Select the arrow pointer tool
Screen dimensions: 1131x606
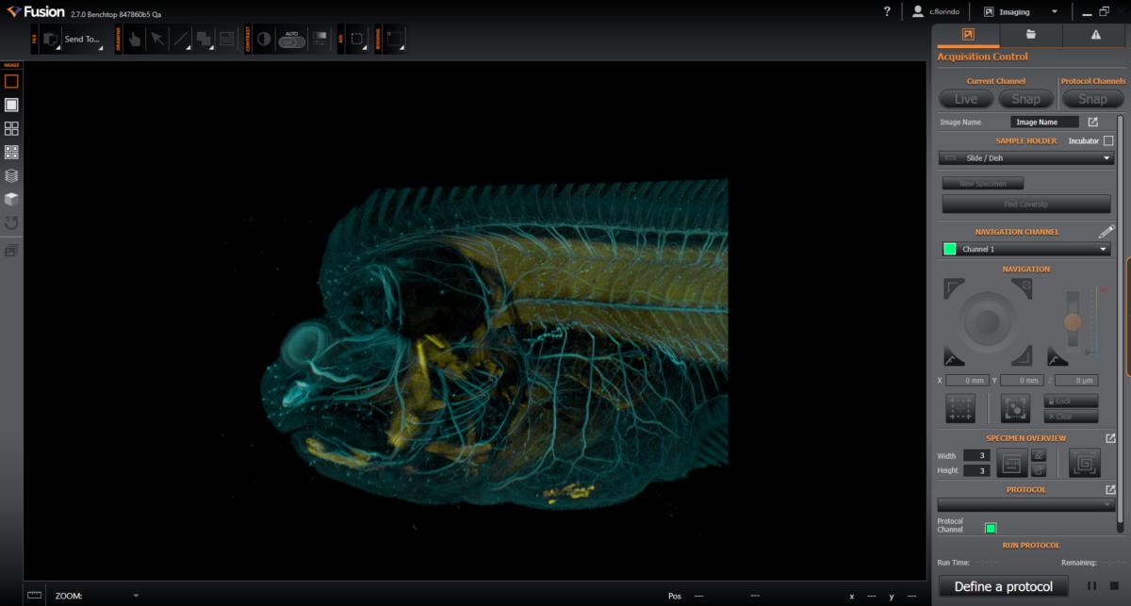tap(157, 40)
